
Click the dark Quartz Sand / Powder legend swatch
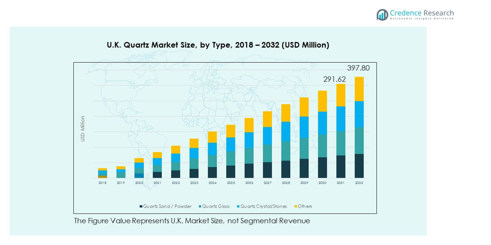141,206
